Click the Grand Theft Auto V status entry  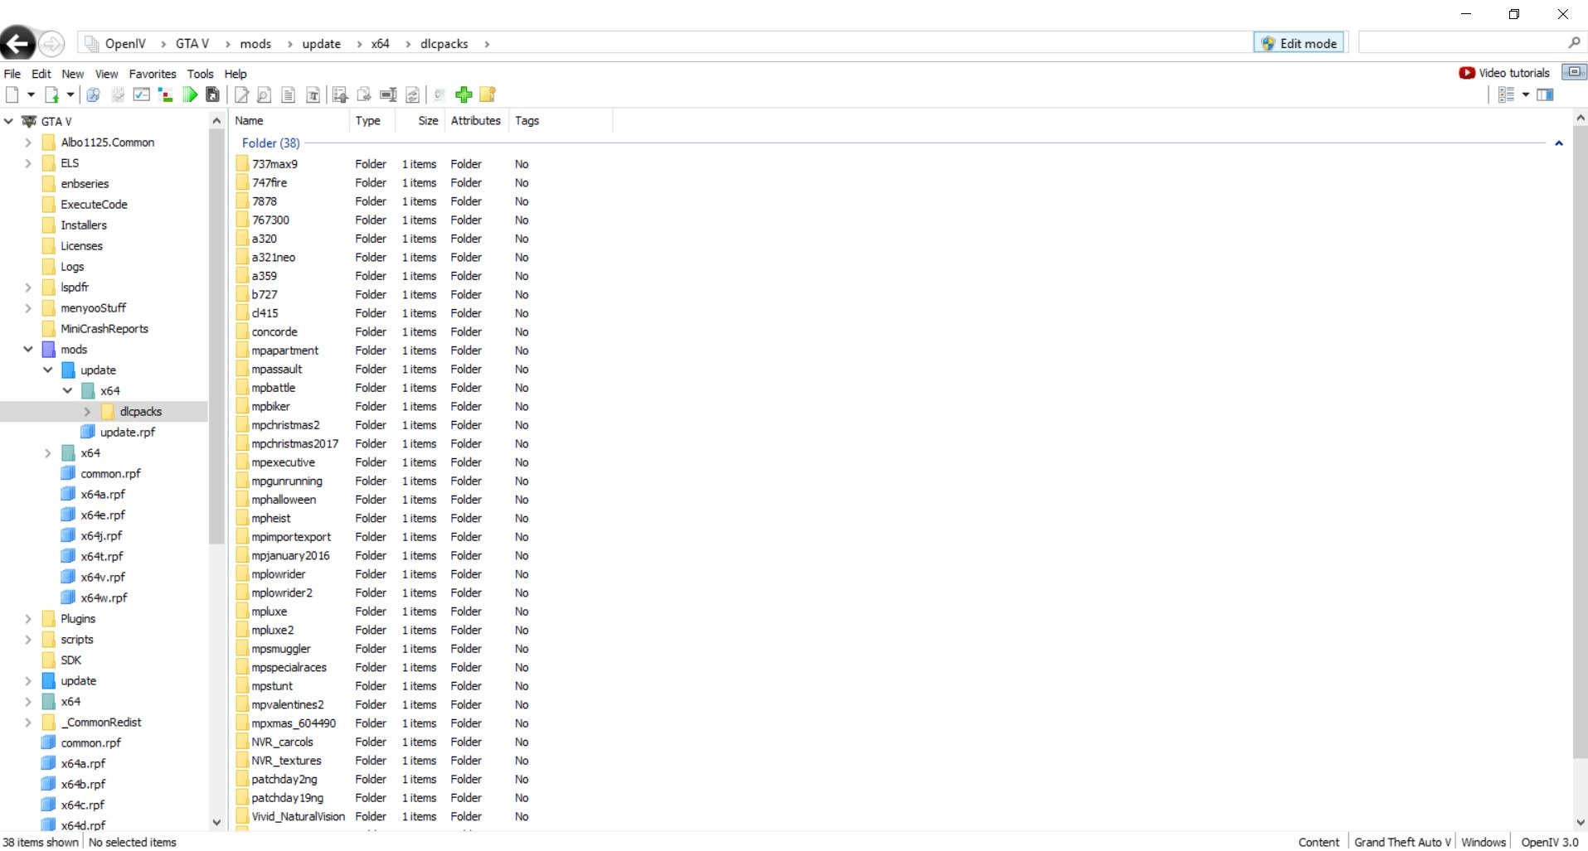1402,842
